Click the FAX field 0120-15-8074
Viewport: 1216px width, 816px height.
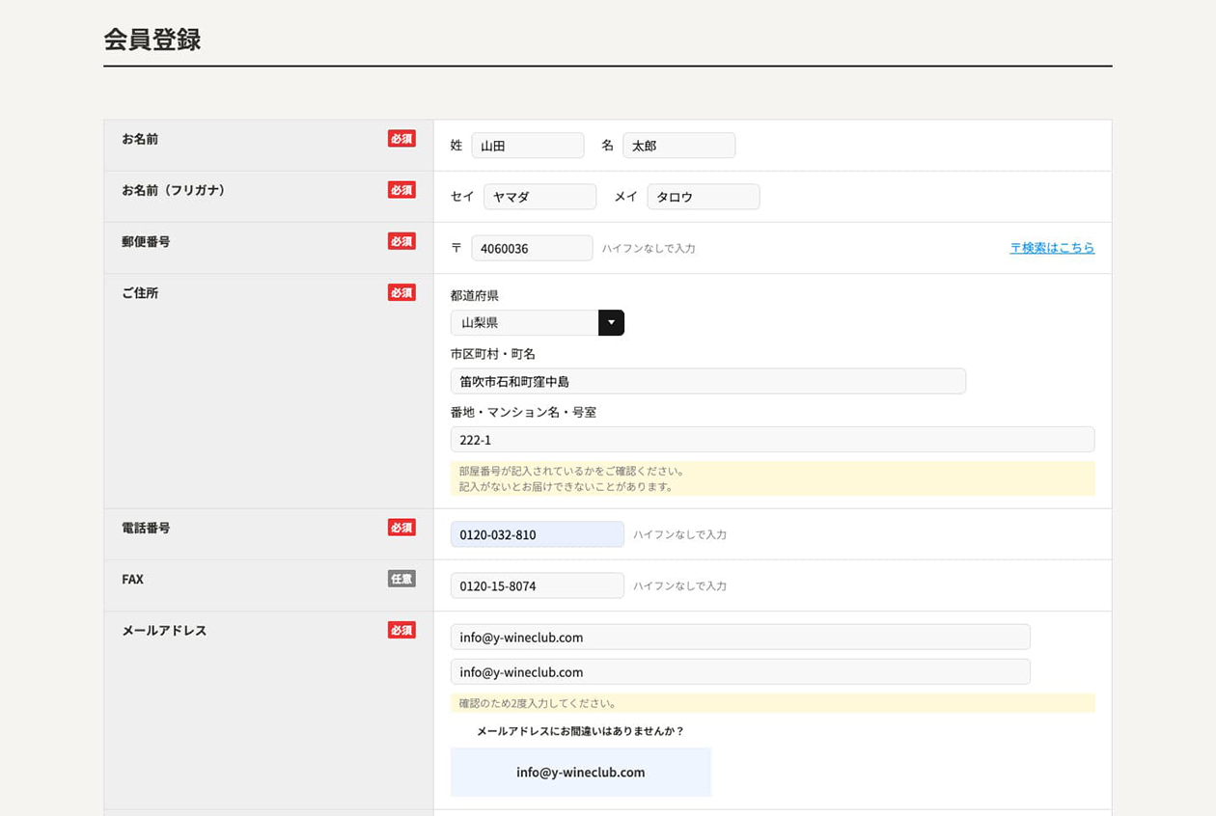[538, 585]
